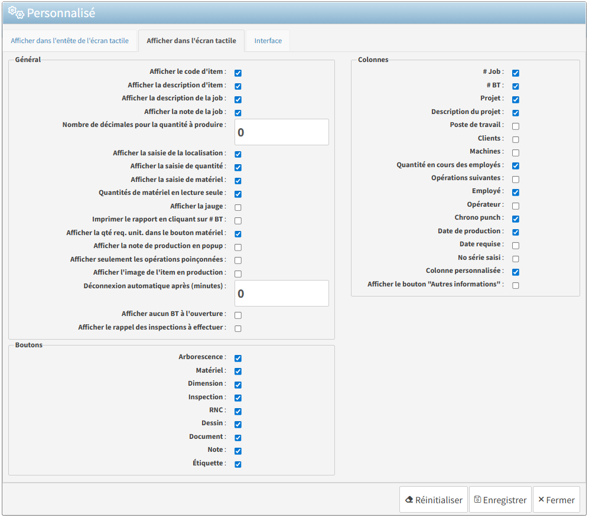Check Afficher aucun BT à l'ouverture
This screenshot has width=589, height=518.
click(x=238, y=315)
